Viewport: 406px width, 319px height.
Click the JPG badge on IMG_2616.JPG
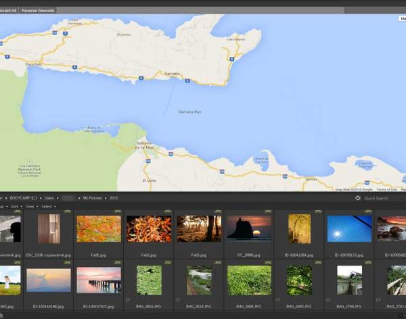168,263
